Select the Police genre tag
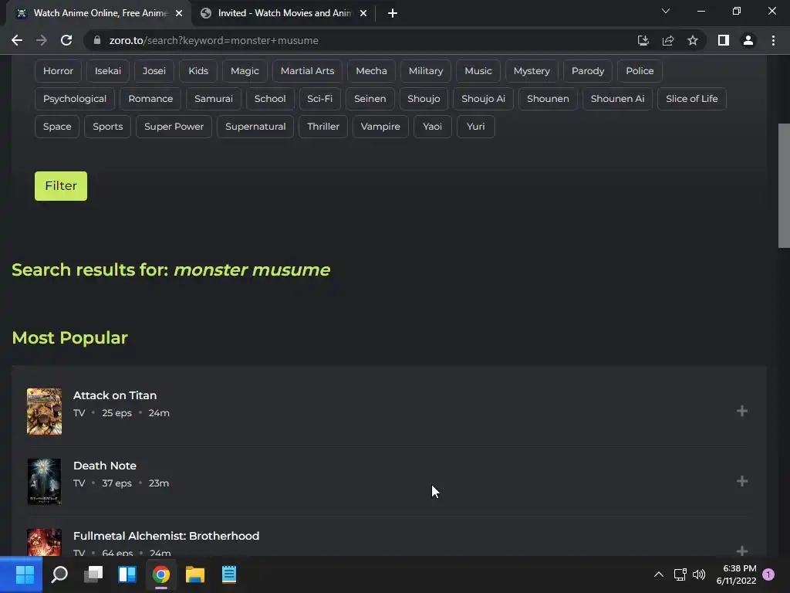The image size is (790, 593). click(x=640, y=71)
